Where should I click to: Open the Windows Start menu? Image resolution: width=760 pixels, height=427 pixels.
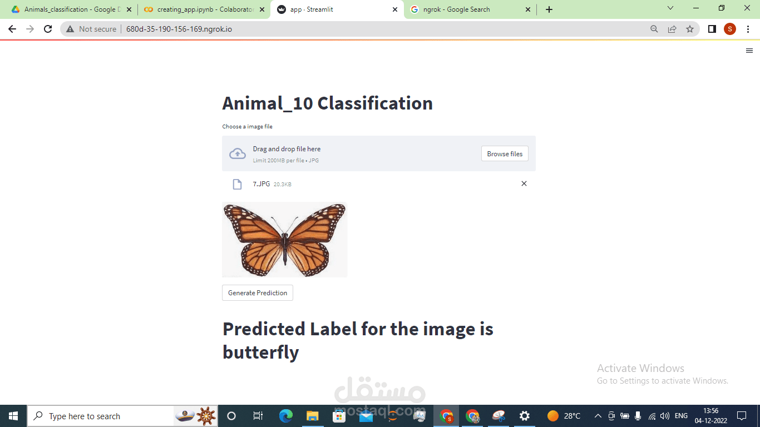click(x=13, y=416)
